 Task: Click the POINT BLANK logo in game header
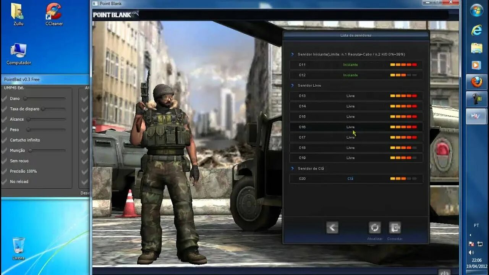point(115,15)
